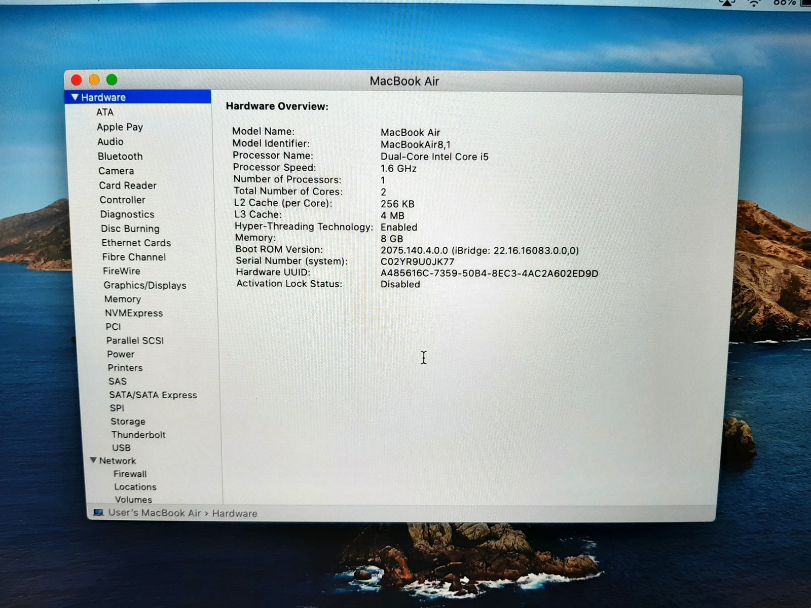The image size is (811, 608).
Task: Select SAS in the sidebar
Action: pos(118,381)
